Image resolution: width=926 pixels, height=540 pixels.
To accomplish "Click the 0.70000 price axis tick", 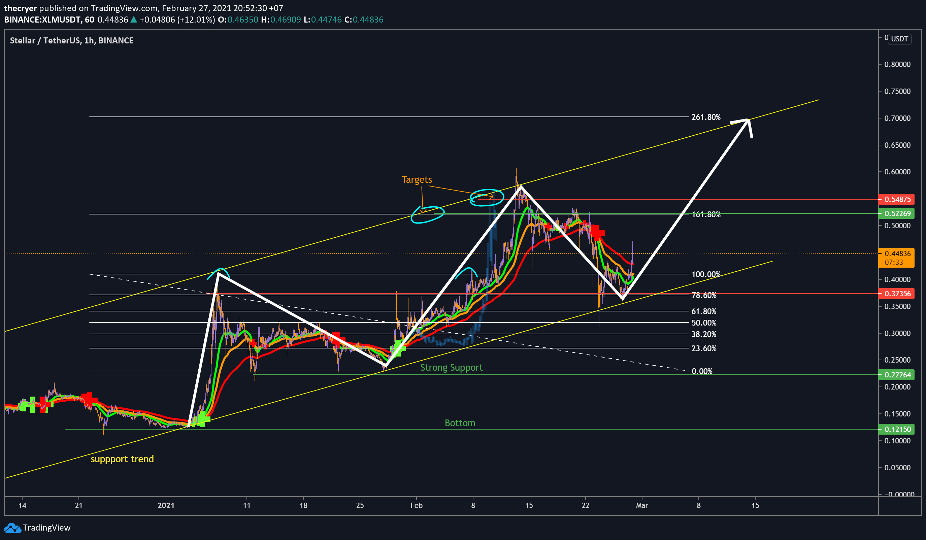I will click(897, 118).
